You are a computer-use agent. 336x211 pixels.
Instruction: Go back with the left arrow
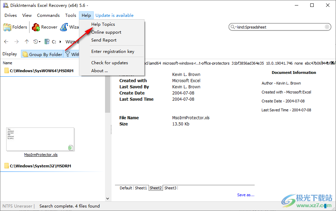pyautogui.click(x=6, y=42)
